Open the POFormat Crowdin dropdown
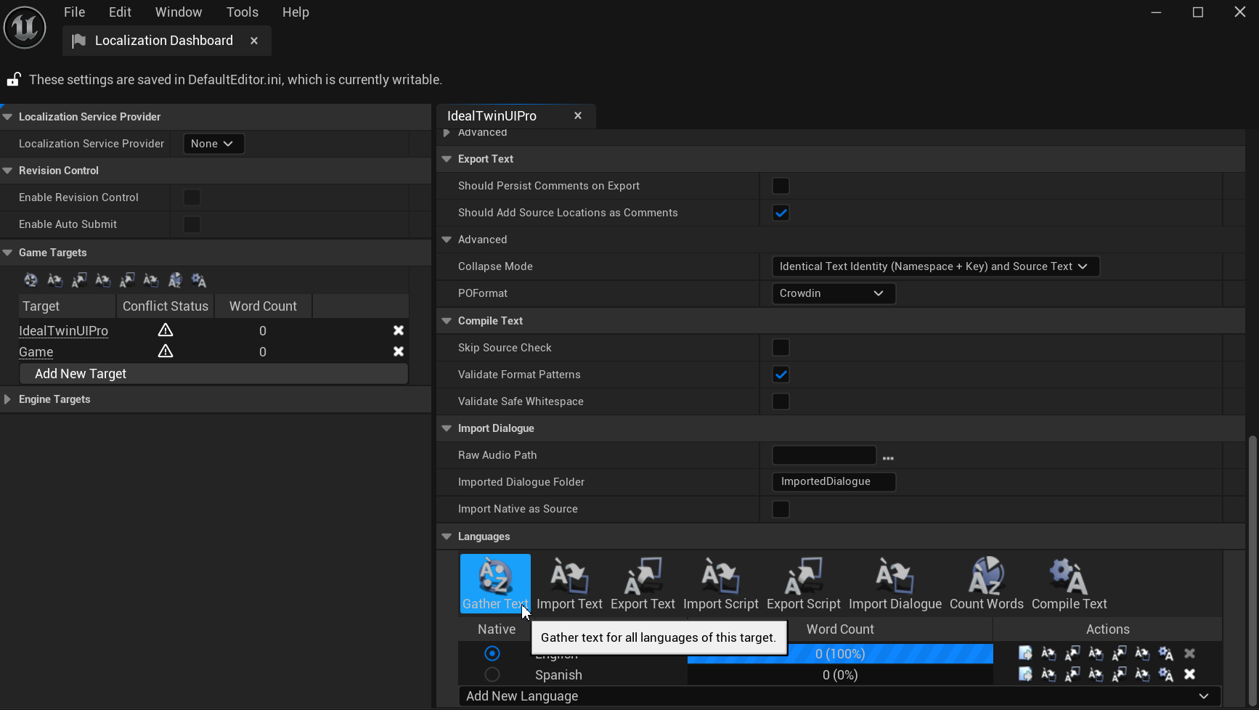This screenshot has height=710, width=1259. [x=833, y=293]
